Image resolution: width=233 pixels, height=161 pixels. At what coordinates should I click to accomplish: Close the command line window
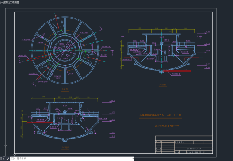[x=4, y=159]
